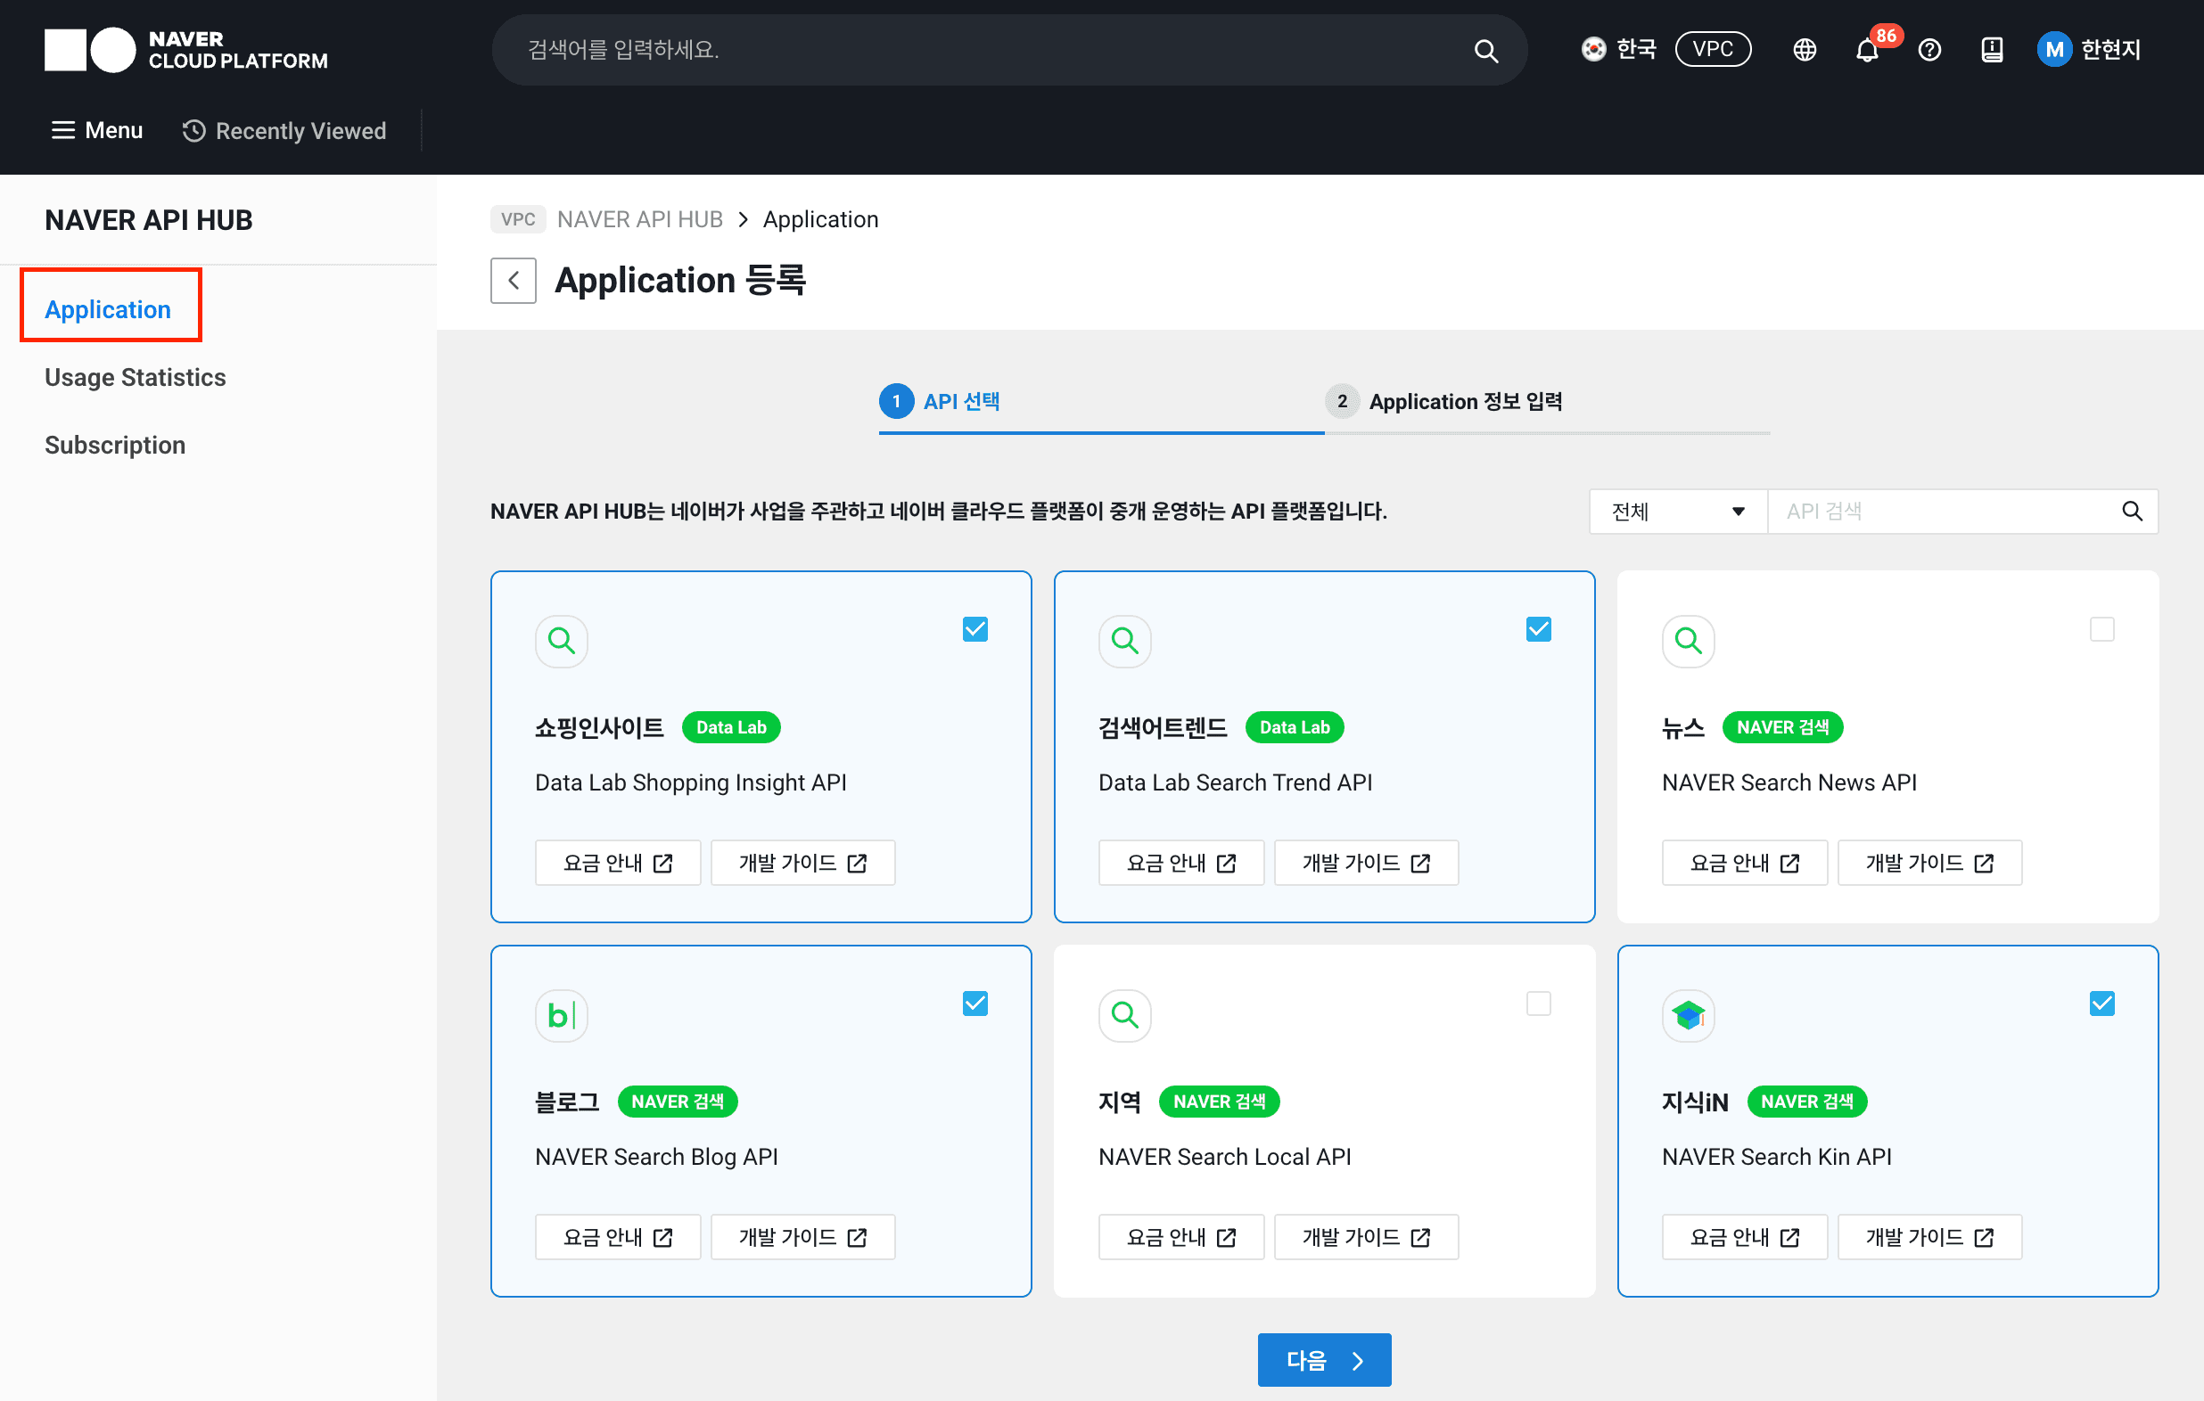This screenshot has width=2204, height=1401.
Task: Click the NAVER 검색 badge on 지식iN
Action: click(1806, 1102)
